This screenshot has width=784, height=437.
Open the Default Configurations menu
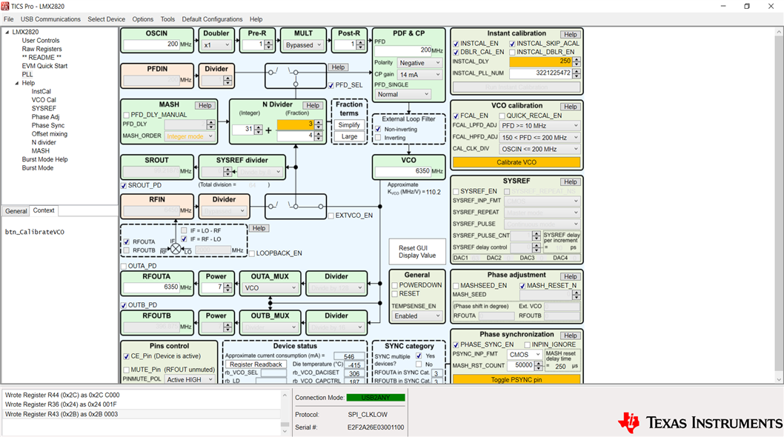pos(212,19)
